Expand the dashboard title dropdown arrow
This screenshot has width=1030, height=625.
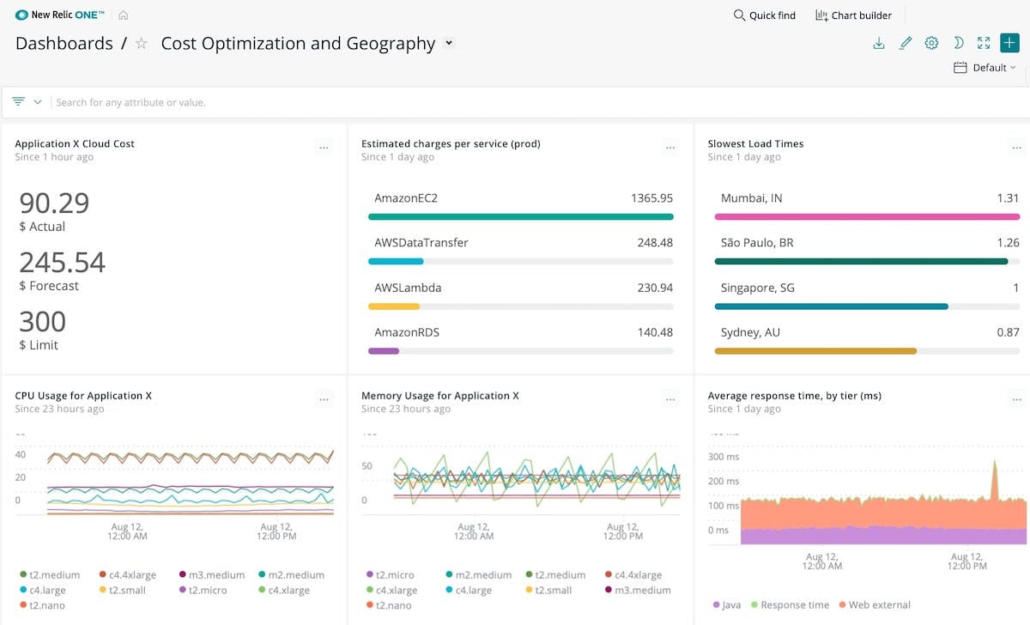click(x=449, y=43)
